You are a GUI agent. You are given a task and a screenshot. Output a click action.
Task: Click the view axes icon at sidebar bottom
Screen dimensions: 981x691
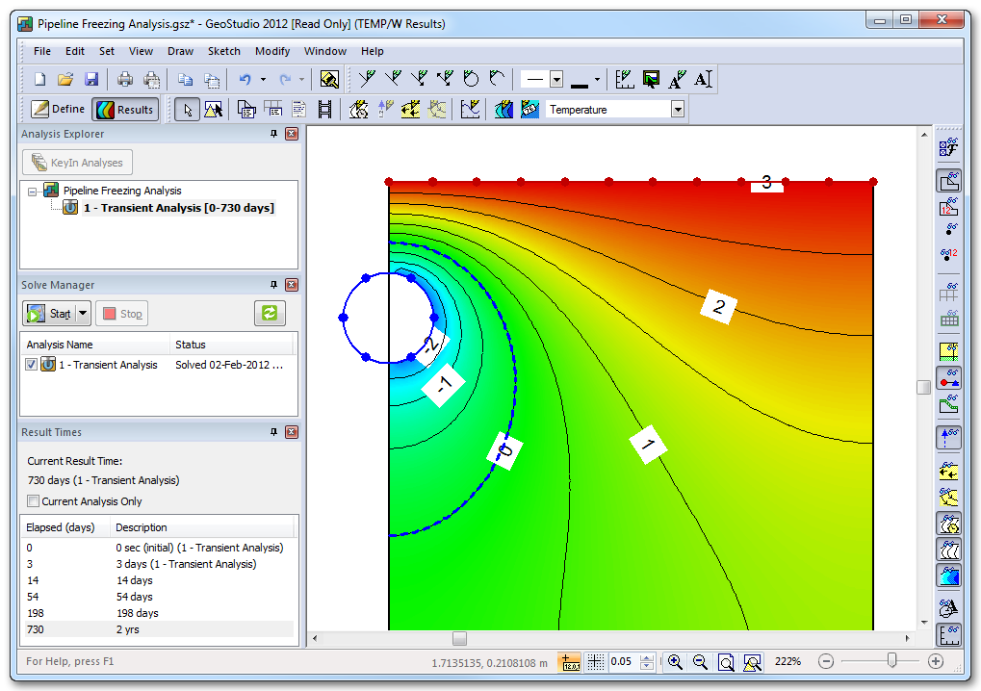click(948, 635)
